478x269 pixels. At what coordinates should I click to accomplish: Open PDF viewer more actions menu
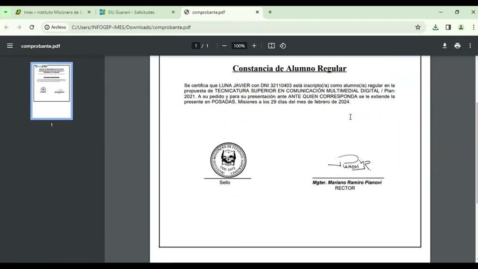[x=470, y=46]
